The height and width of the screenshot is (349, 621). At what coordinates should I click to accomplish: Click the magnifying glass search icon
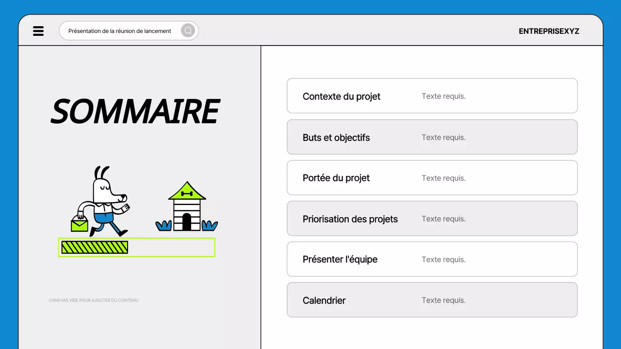point(188,31)
